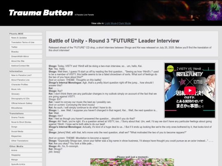Image resolution: width=222 pixels, height=166 pixels.
Task: Click the Translations section header
Action: click(x=25, y=114)
